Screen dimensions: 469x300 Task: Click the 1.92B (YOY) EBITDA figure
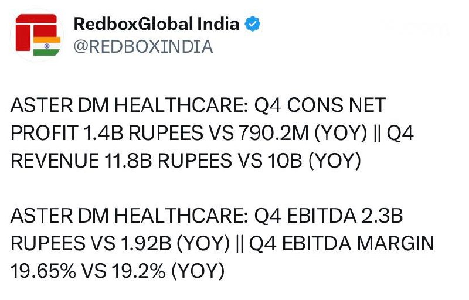pos(175,243)
